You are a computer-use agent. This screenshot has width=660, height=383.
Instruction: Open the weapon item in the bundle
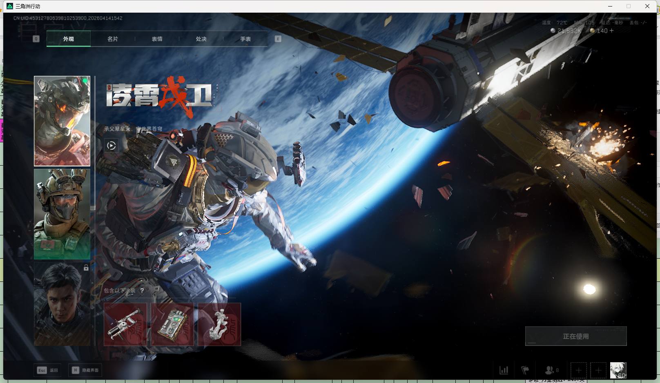coord(125,324)
